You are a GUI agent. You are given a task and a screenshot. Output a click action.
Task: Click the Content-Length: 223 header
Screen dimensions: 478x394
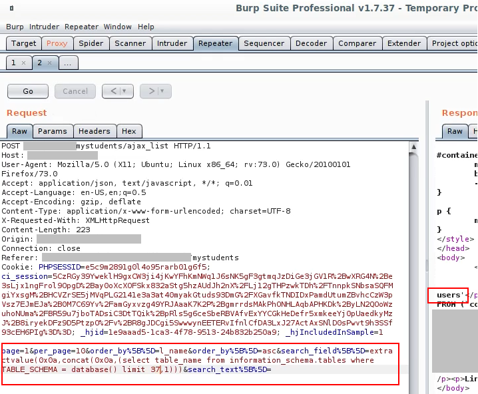(x=46, y=230)
